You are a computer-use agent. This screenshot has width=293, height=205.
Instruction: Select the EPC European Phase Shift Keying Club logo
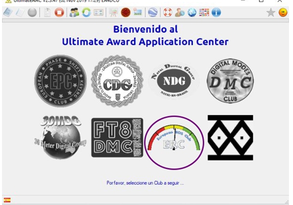61,81
